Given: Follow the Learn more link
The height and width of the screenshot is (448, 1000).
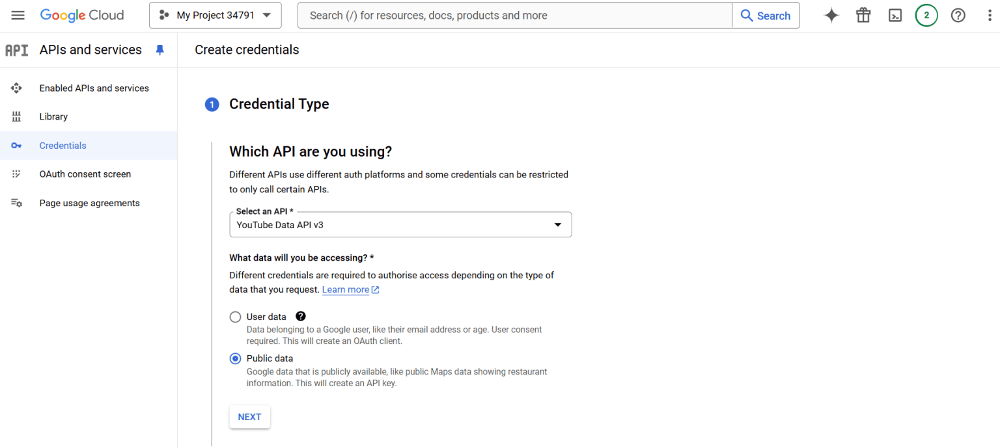Looking at the screenshot, I should click(346, 290).
